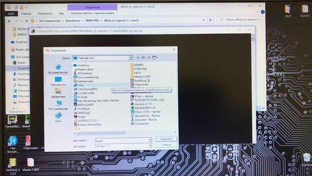Select Hex Workshop Hex Editor (64 bit) in the list
Screen dimensions: 312x176
[x=96, y=101]
